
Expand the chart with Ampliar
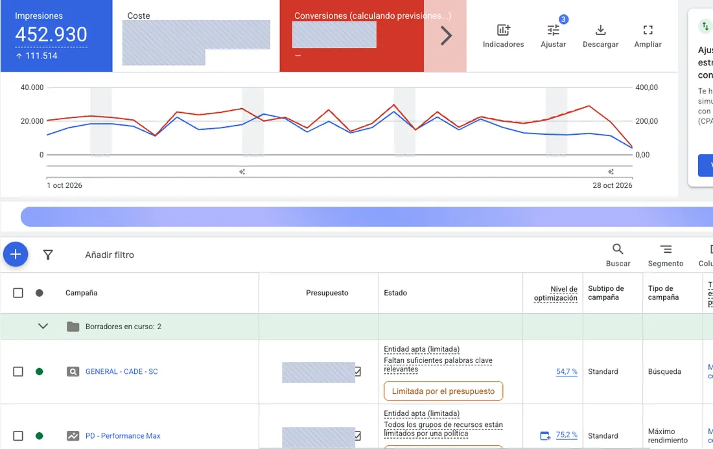tap(648, 36)
